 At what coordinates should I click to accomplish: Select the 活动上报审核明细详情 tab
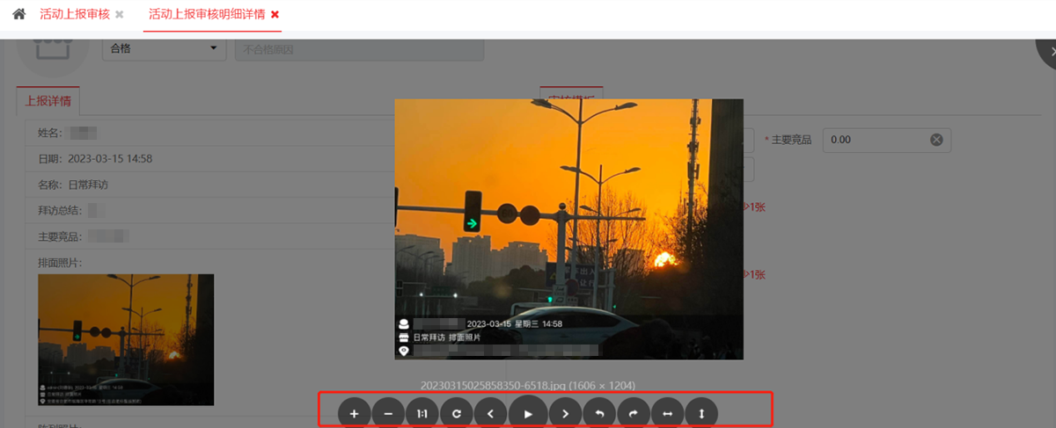[x=207, y=15]
